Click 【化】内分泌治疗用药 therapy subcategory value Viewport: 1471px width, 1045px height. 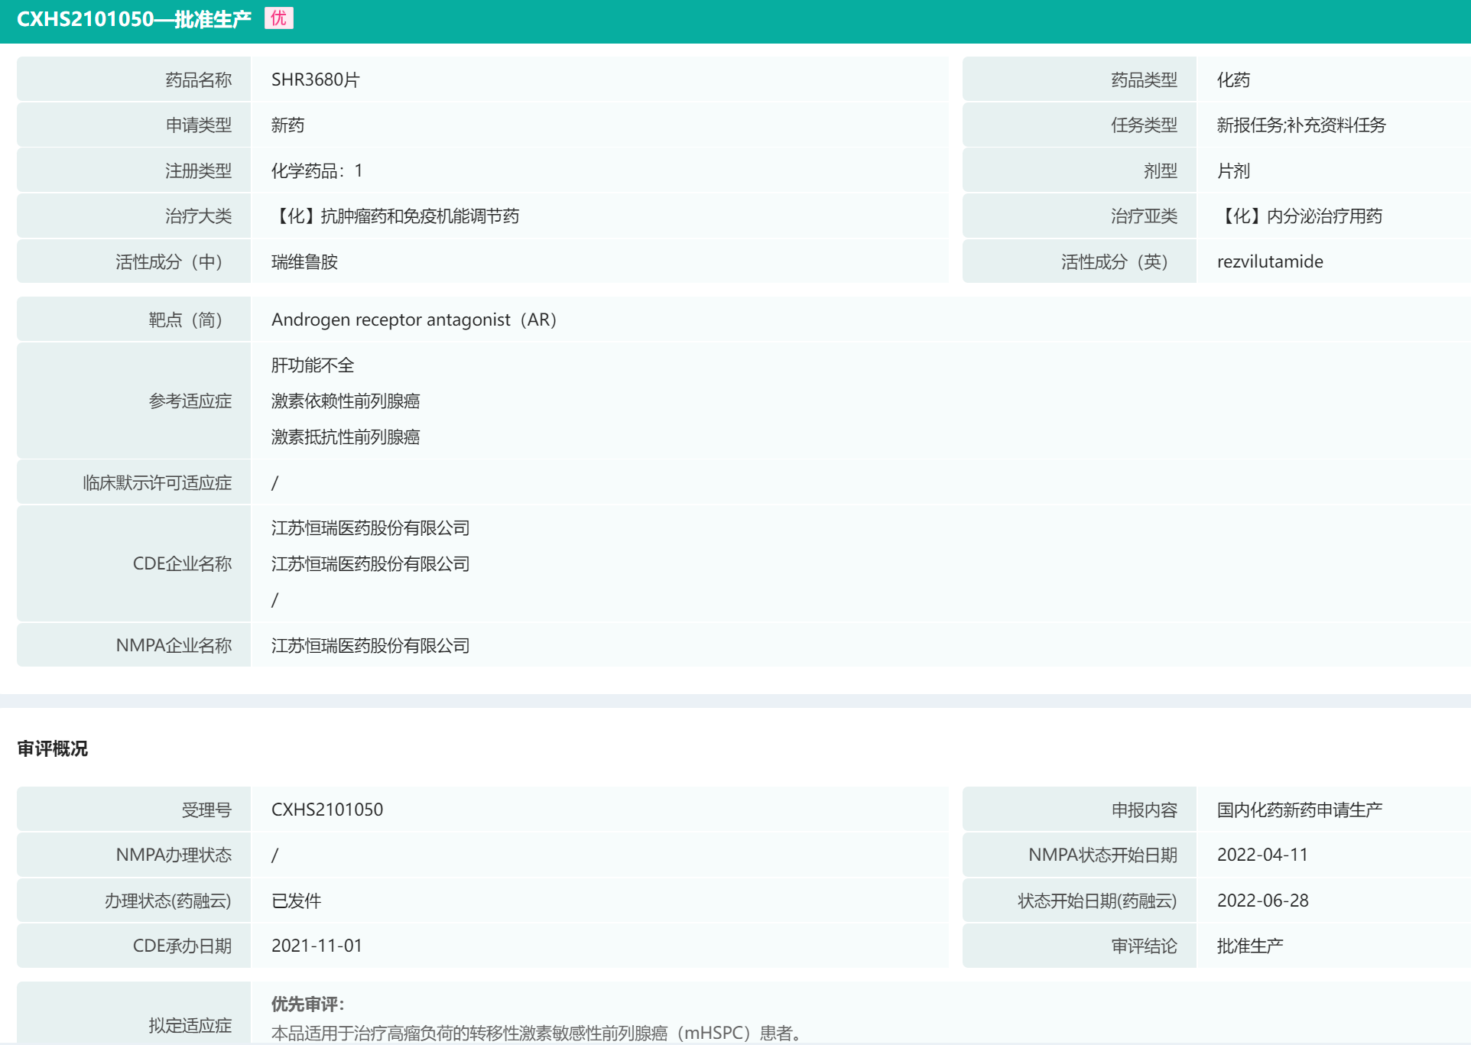tap(1299, 216)
